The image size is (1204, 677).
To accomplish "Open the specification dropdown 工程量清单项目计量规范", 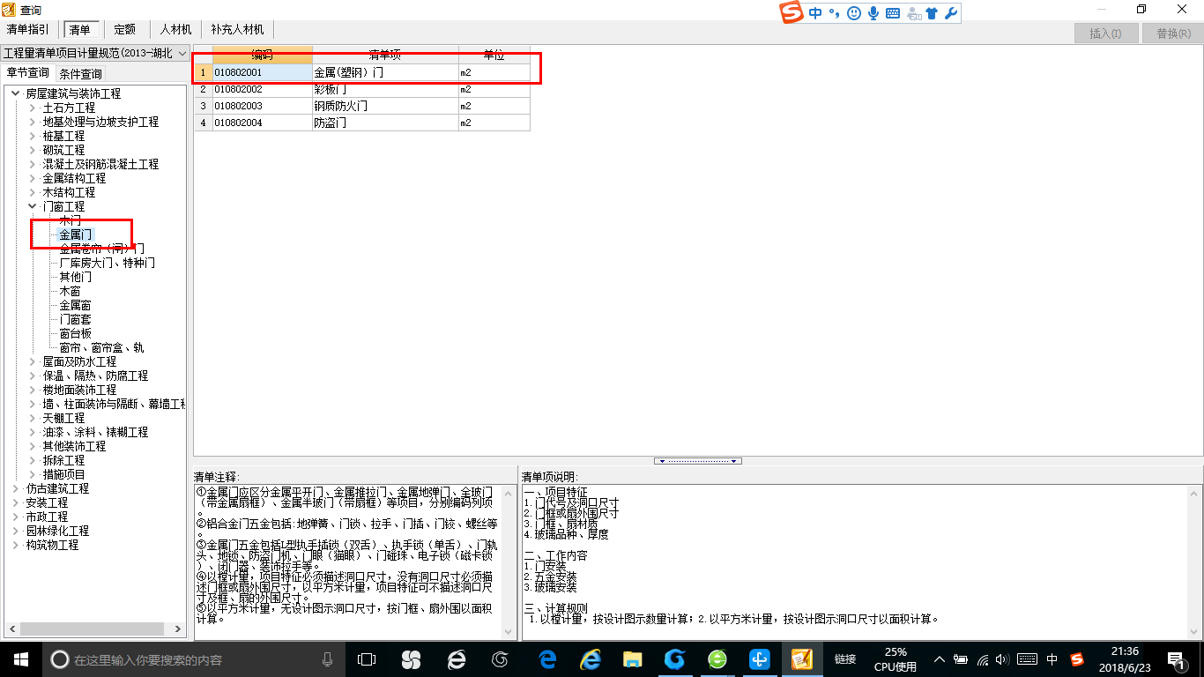I will [x=95, y=54].
